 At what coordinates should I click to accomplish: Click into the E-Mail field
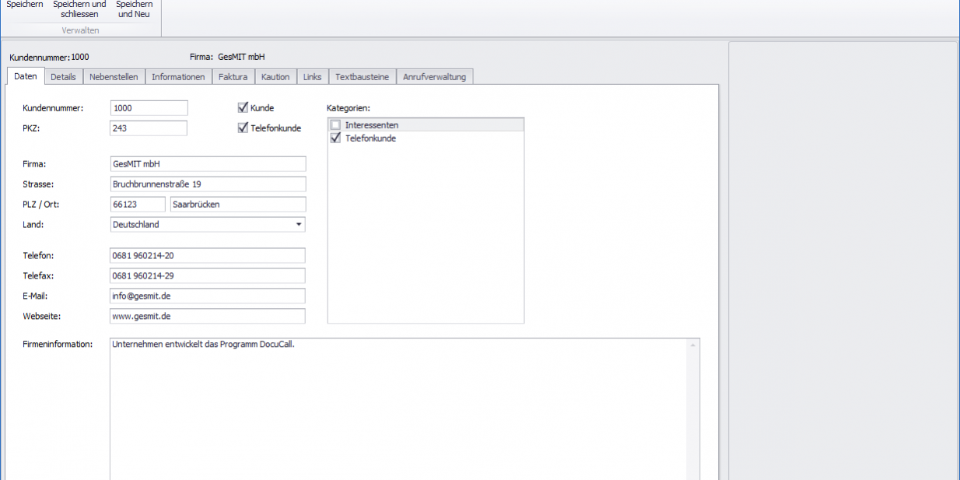click(x=208, y=296)
